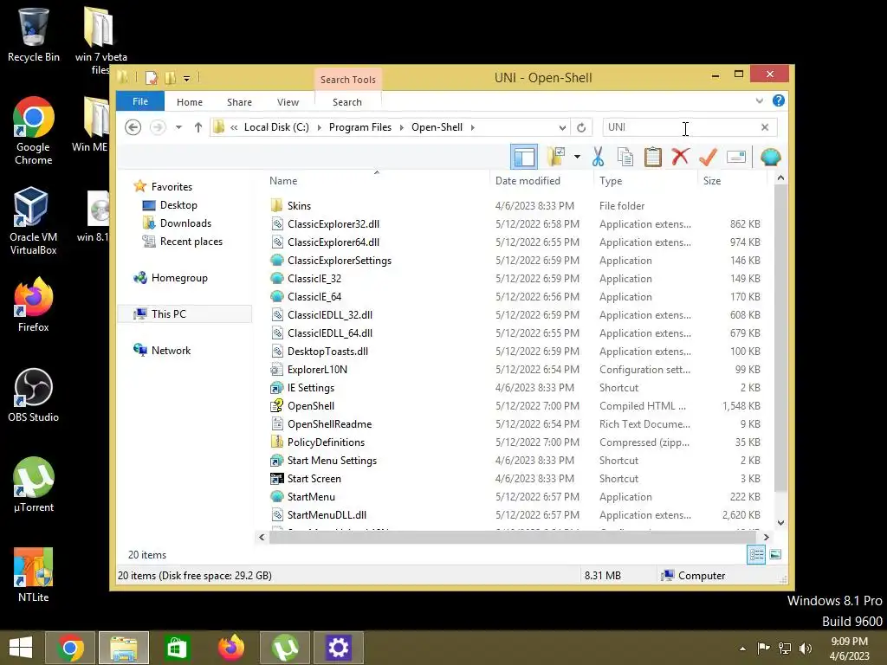Select the Skins folder
Screen dimensions: 887x665
tap(299, 206)
